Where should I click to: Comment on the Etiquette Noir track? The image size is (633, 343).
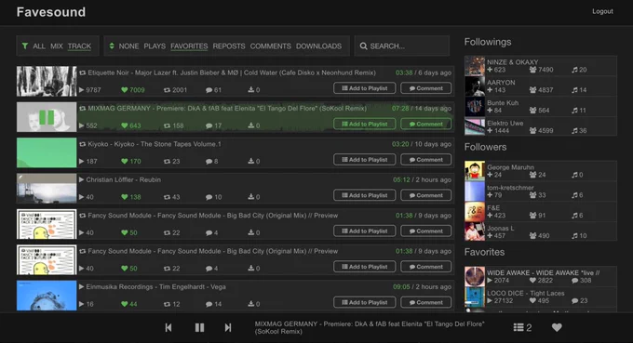point(426,88)
